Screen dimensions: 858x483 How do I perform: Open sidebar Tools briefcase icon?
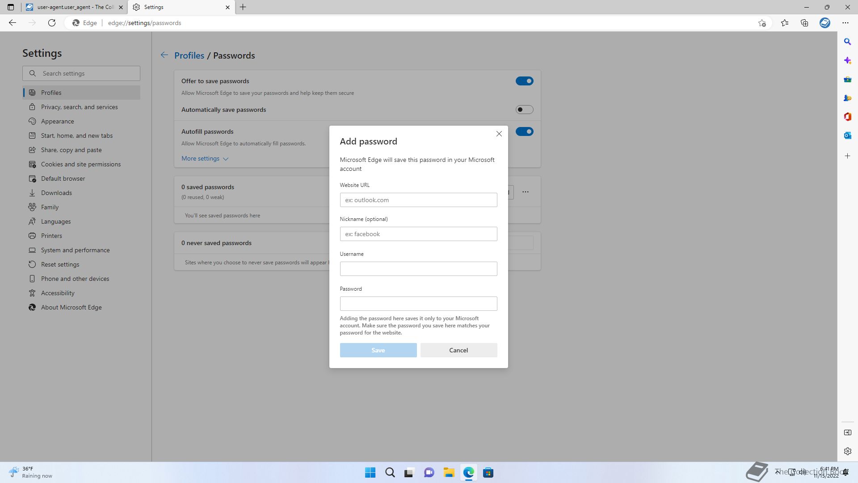pyautogui.click(x=848, y=79)
